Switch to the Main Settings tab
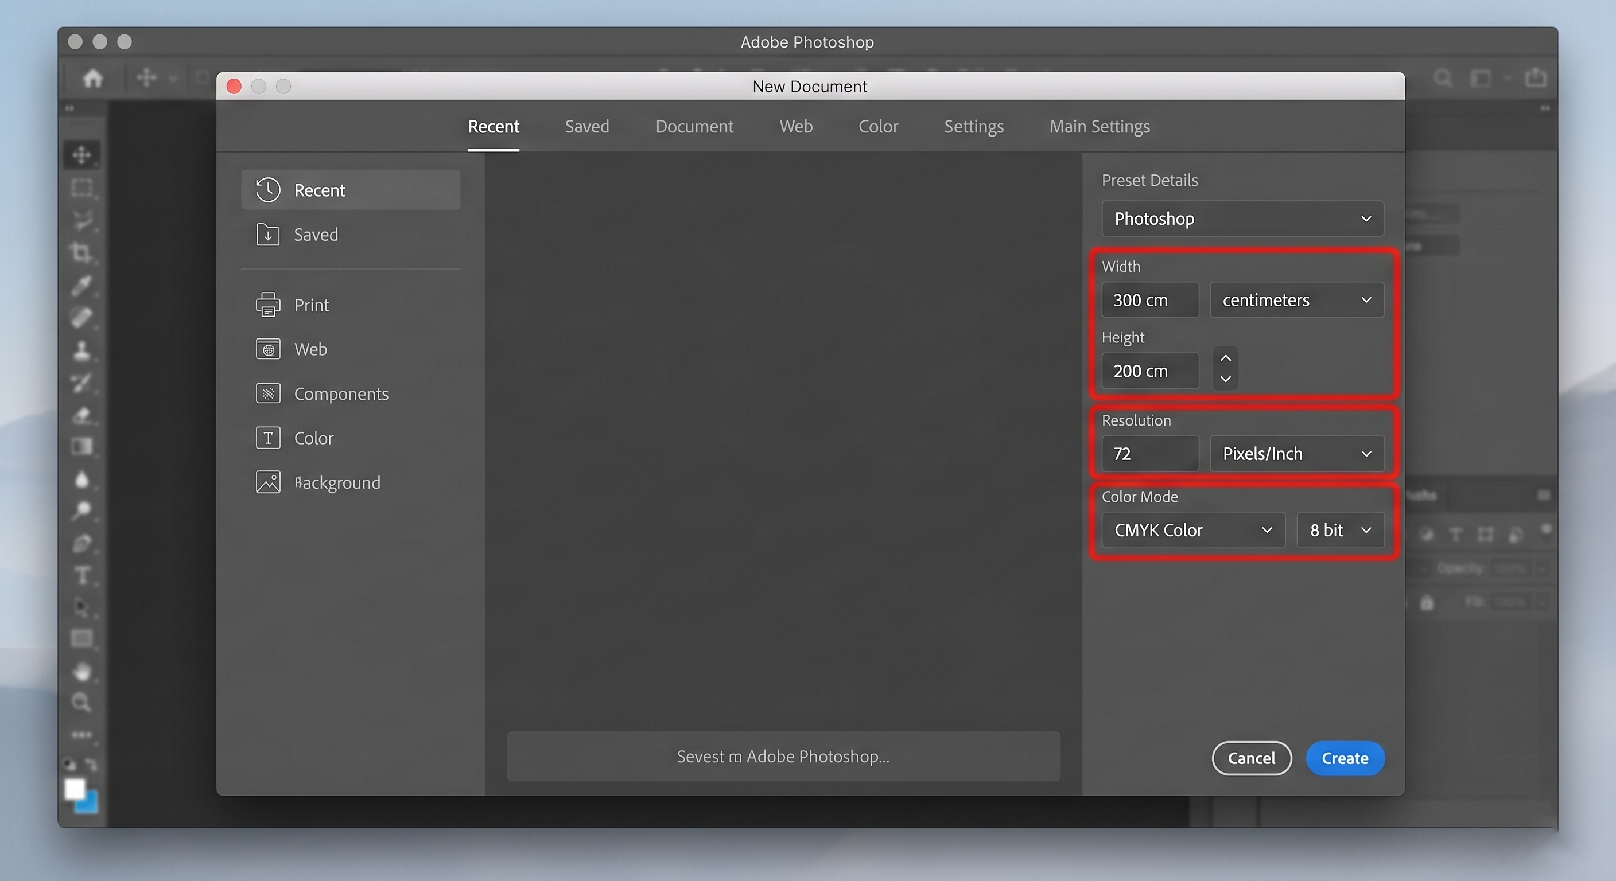1616x881 pixels. pyautogui.click(x=1100, y=127)
